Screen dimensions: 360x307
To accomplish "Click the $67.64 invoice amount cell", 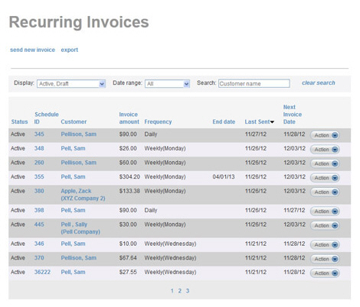I will 128,258.
